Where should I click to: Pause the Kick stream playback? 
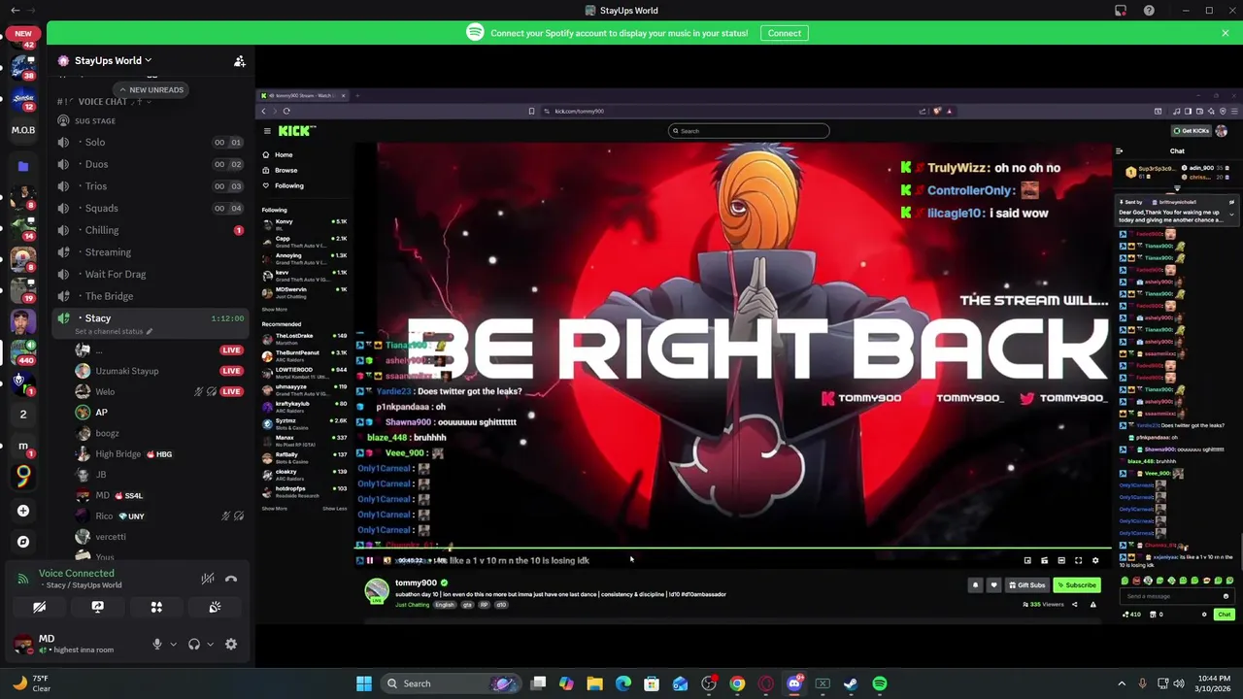click(369, 560)
